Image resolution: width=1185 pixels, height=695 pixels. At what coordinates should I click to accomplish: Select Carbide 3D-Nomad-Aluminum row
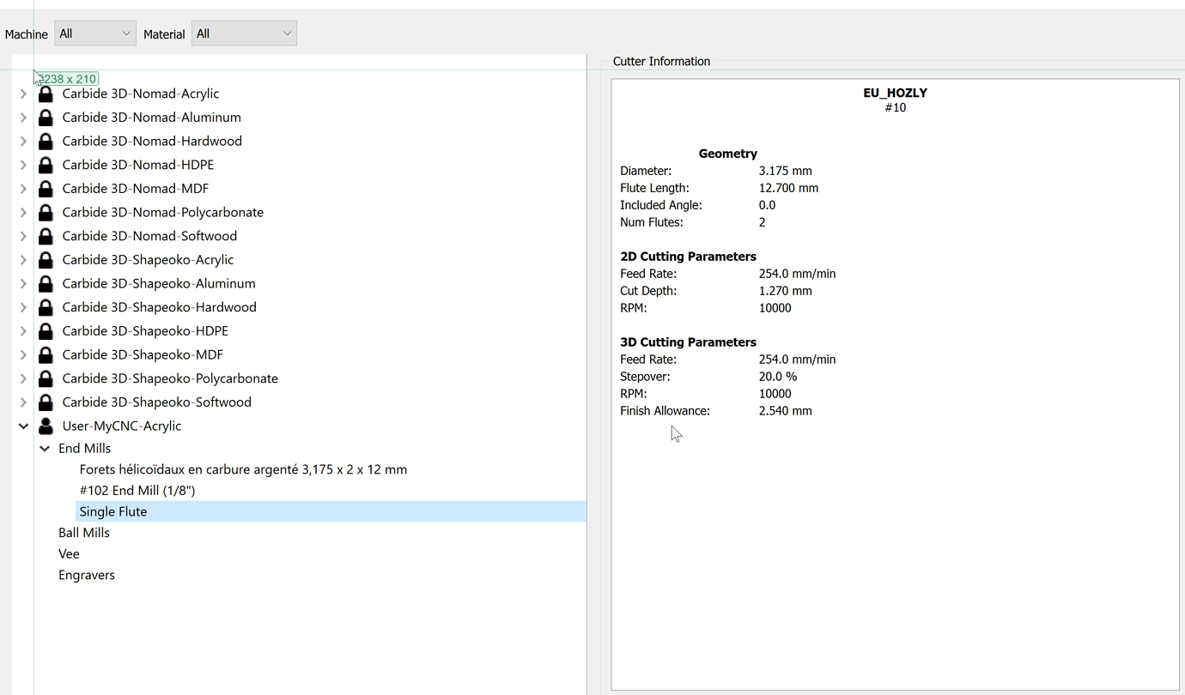click(x=151, y=118)
